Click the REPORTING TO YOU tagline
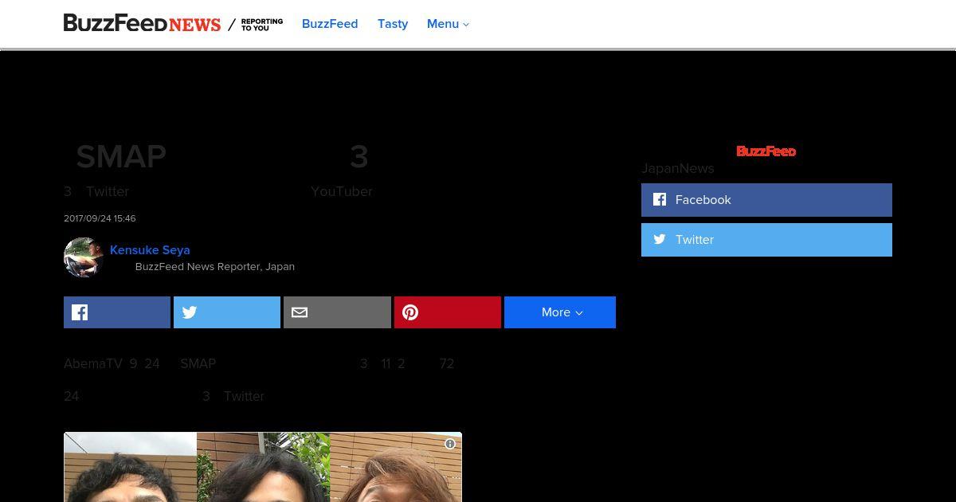This screenshot has width=956, height=502. [x=262, y=25]
